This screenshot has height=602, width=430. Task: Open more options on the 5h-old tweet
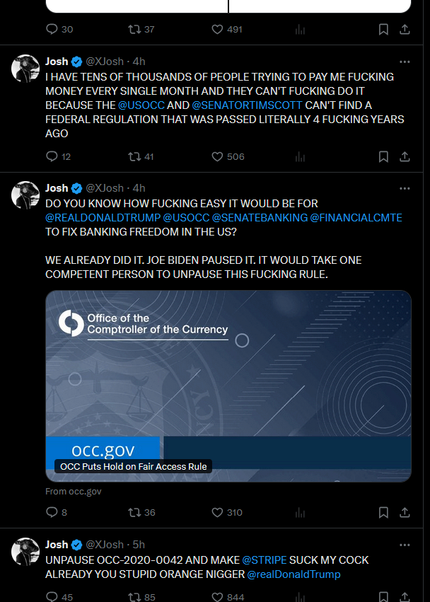[x=405, y=545]
